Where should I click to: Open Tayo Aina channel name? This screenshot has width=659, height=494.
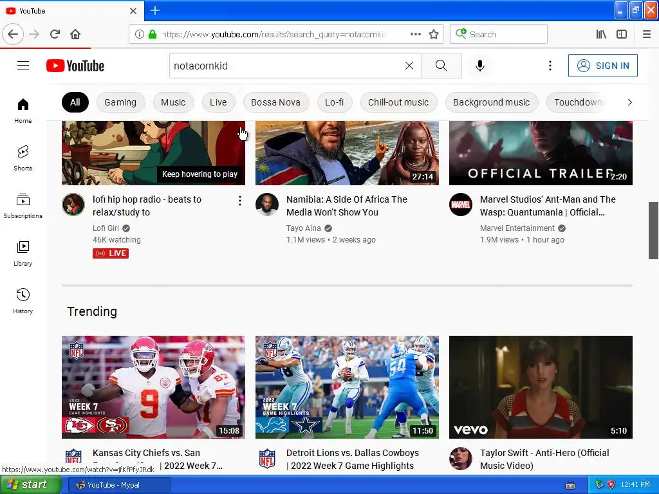pyautogui.click(x=304, y=228)
